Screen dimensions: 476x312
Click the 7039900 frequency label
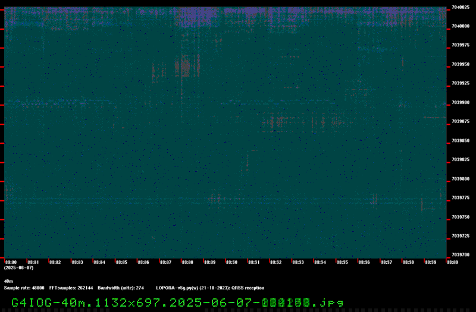point(461,102)
